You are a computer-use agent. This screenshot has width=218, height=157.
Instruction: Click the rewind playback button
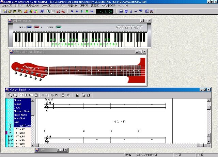(x=77, y=11)
